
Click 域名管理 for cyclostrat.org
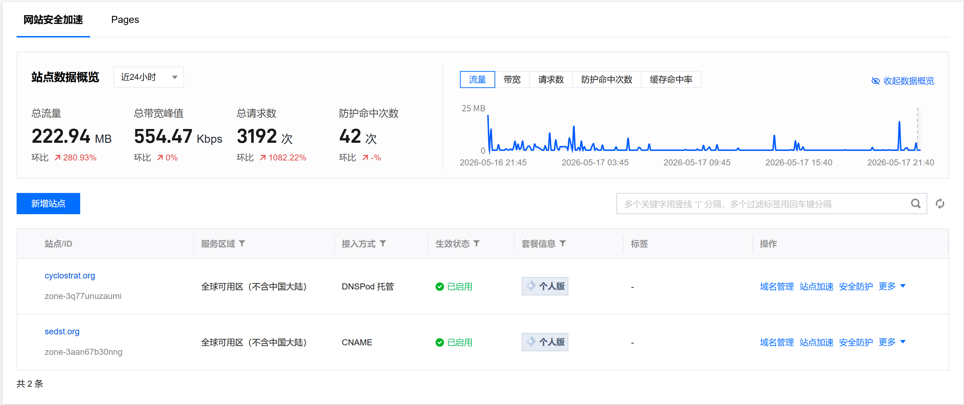[x=776, y=286]
